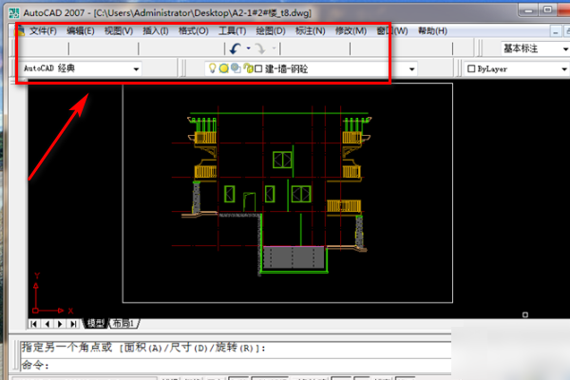Switch to the 模型 tab
570x380 pixels.
tap(96, 323)
